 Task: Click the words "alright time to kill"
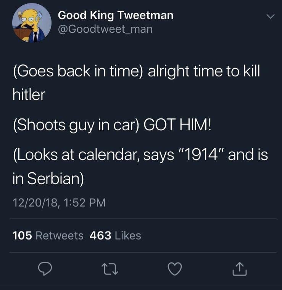tap(204, 71)
